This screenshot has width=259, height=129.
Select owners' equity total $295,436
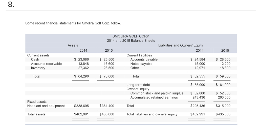(x=198, y=106)
